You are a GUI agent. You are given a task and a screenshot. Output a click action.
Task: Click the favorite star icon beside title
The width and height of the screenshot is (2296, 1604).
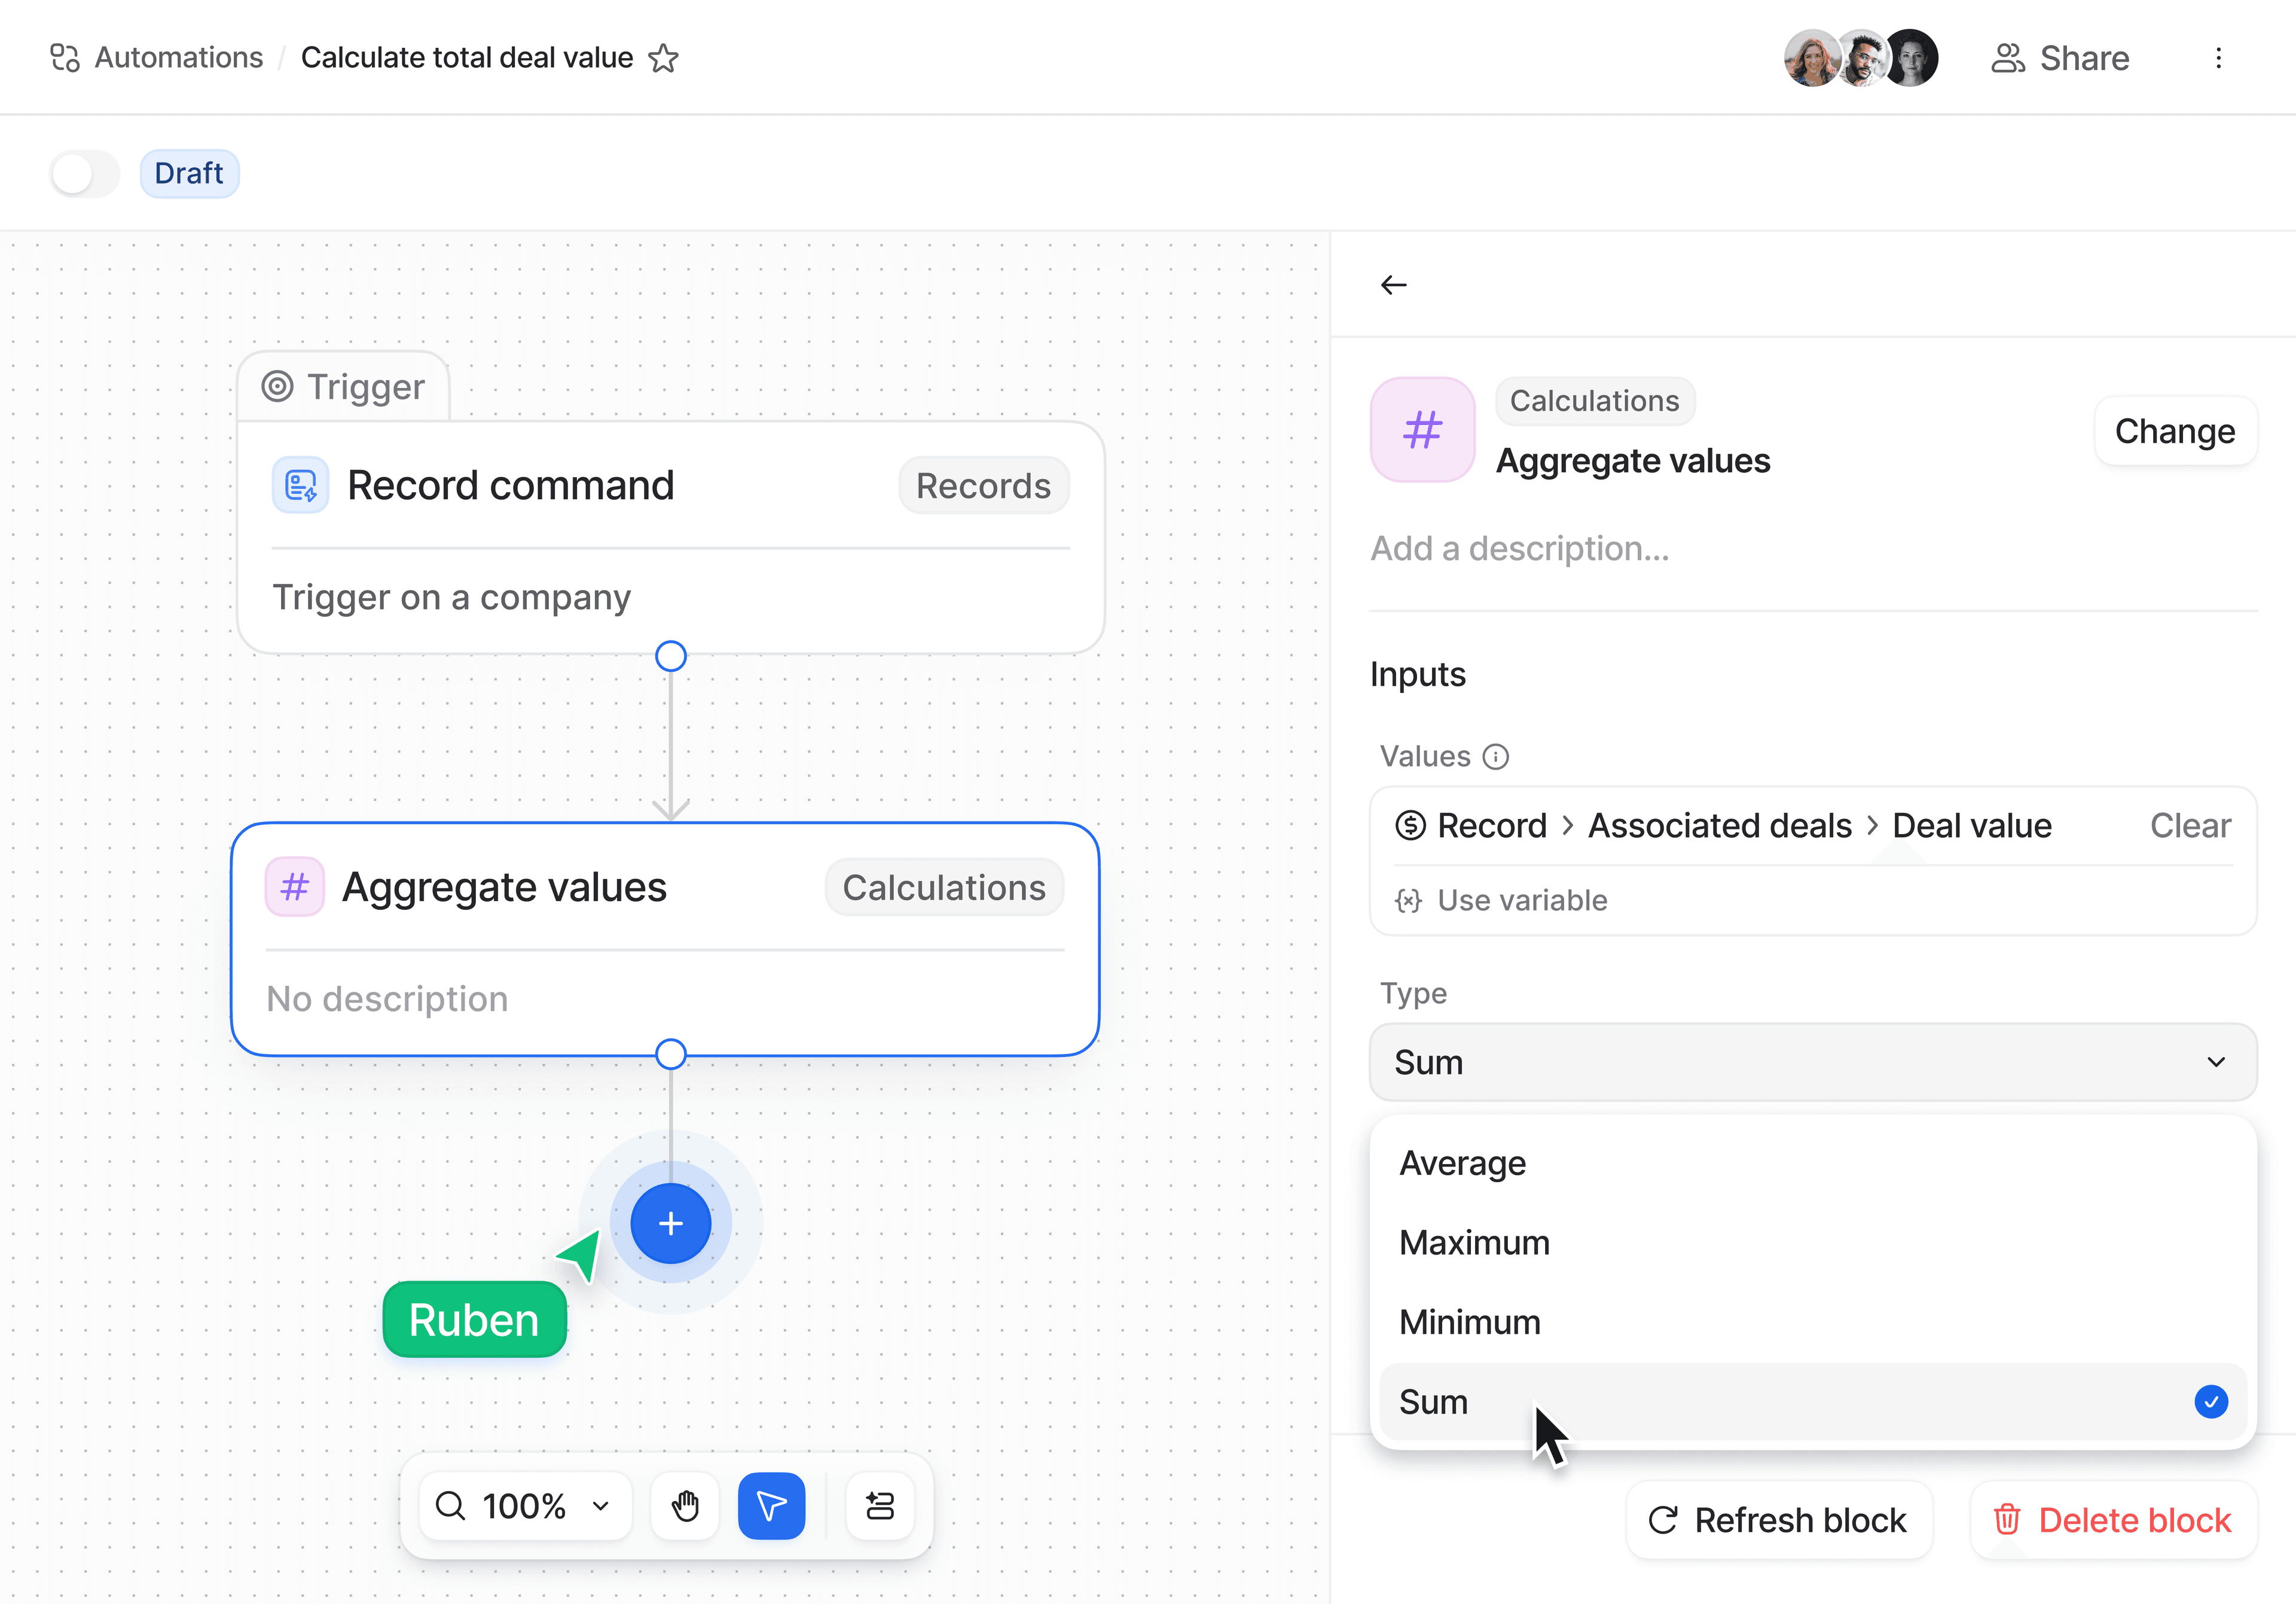(x=663, y=58)
